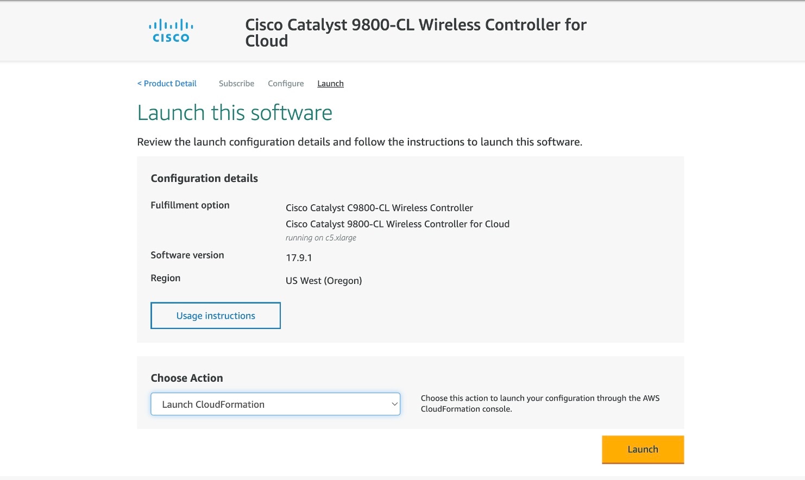Click the Cisco logo

point(171,31)
